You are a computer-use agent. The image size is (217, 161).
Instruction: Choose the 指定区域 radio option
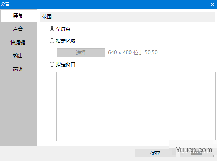(52, 41)
